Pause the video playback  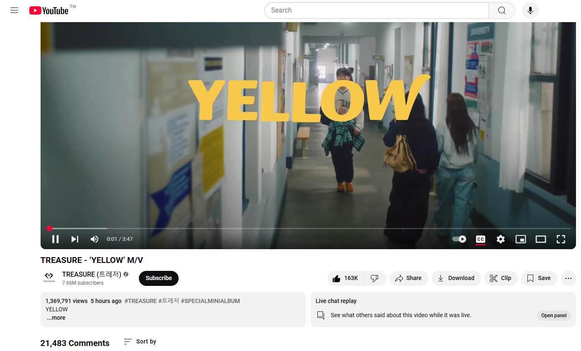pos(55,239)
